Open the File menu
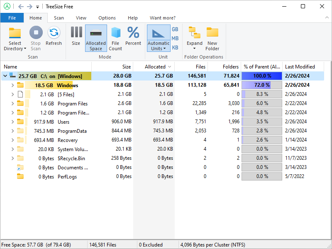This screenshot has height=249, width=332. pyautogui.click(x=12, y=18)
